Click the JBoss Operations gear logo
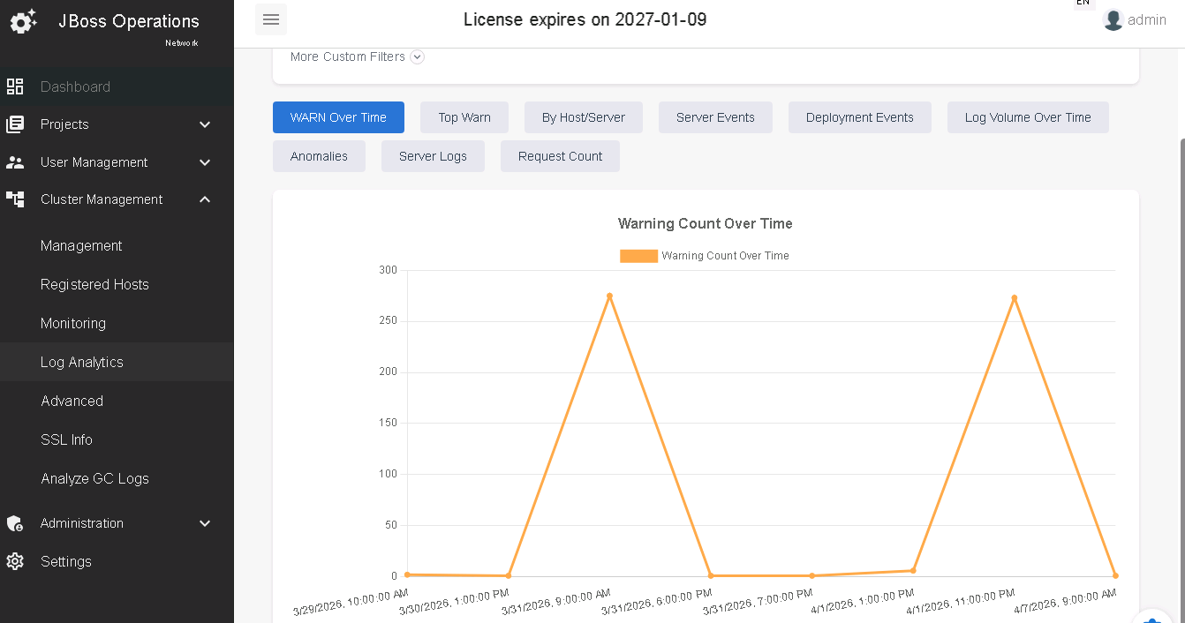Viewport: 1185px width, 623px height. click(23, 21)
